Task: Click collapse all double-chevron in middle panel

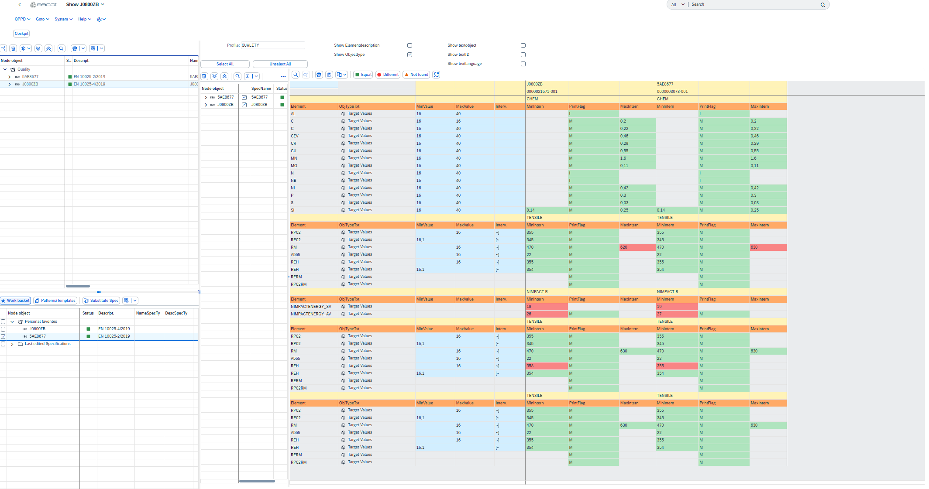Action: [224, 76]
